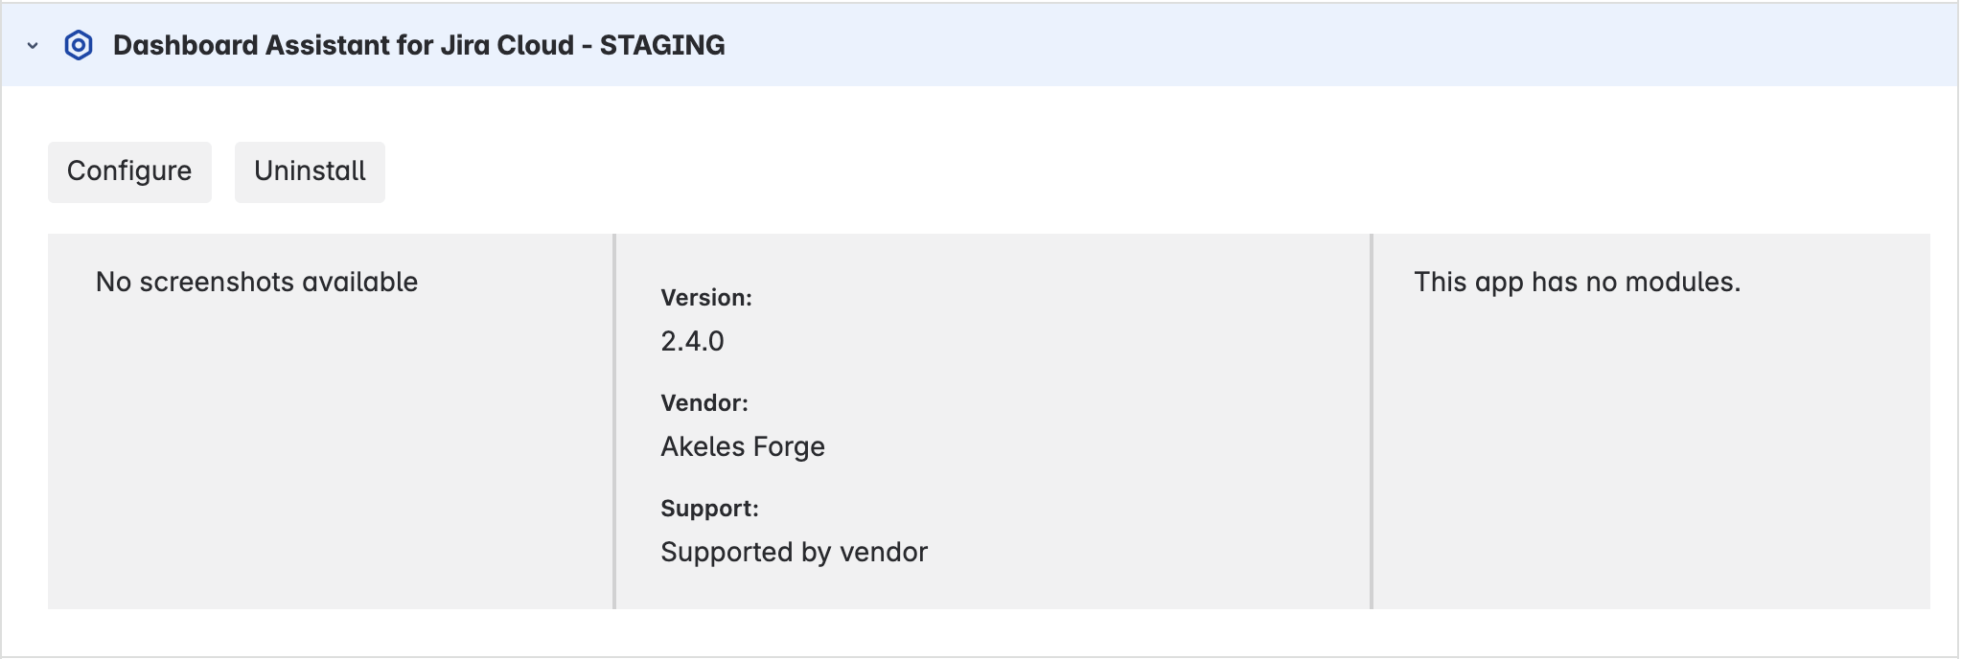Click the 'This app has no modules.' message
1961x659 pixels.
tap(1577, 283)
